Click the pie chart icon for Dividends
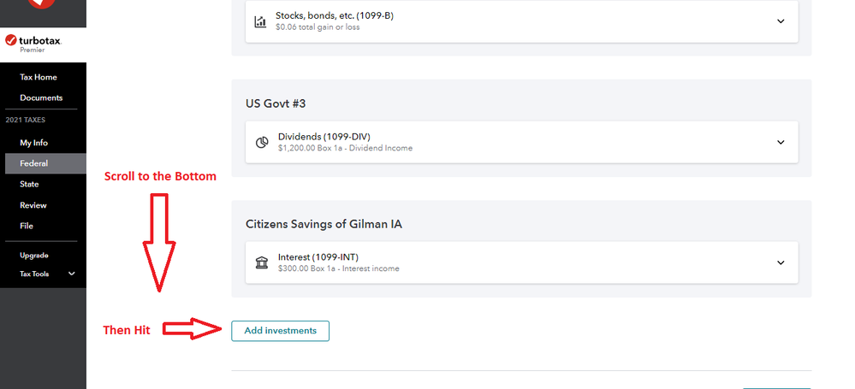The width and height of the screenshot is (855, 389). click(x=261, y=142)
